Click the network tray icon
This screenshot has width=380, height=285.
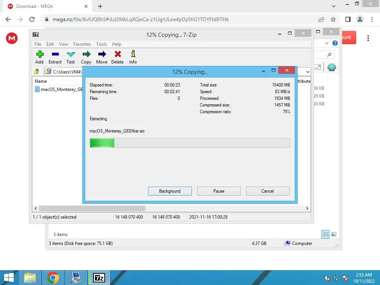tap(336, 278)
